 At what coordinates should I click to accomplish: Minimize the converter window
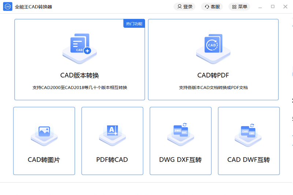click(260, 7)
